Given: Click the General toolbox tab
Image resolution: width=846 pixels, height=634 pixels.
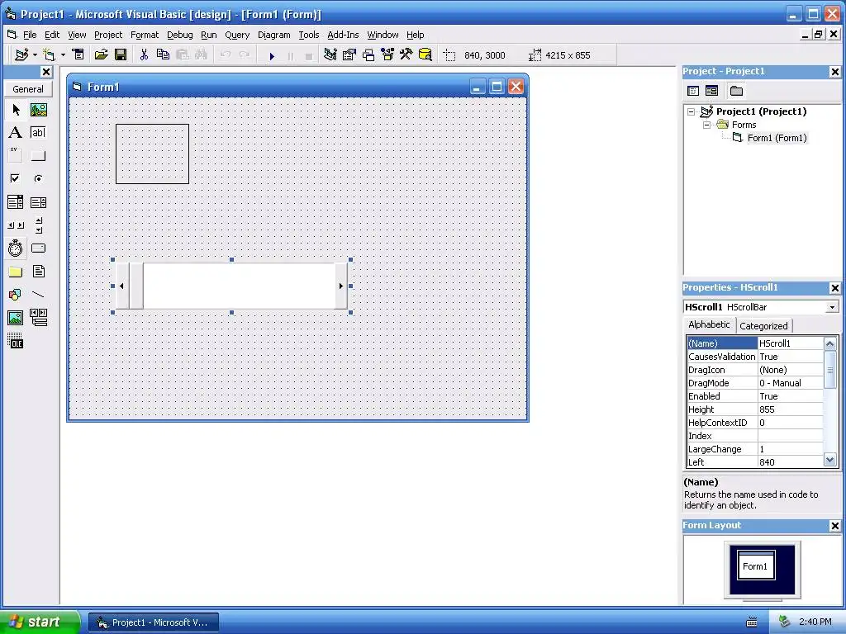Looking at the screenshot, I should [x=28, y=89].
